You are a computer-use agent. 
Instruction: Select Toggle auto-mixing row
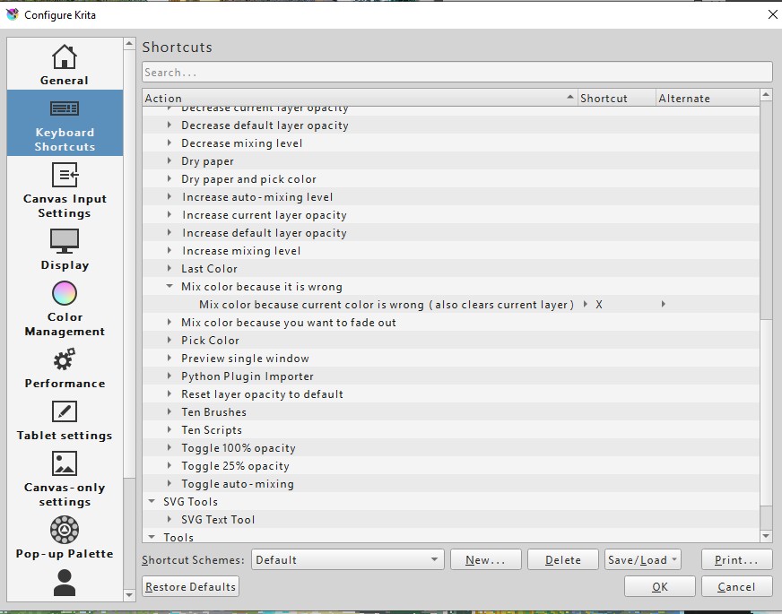451,484
